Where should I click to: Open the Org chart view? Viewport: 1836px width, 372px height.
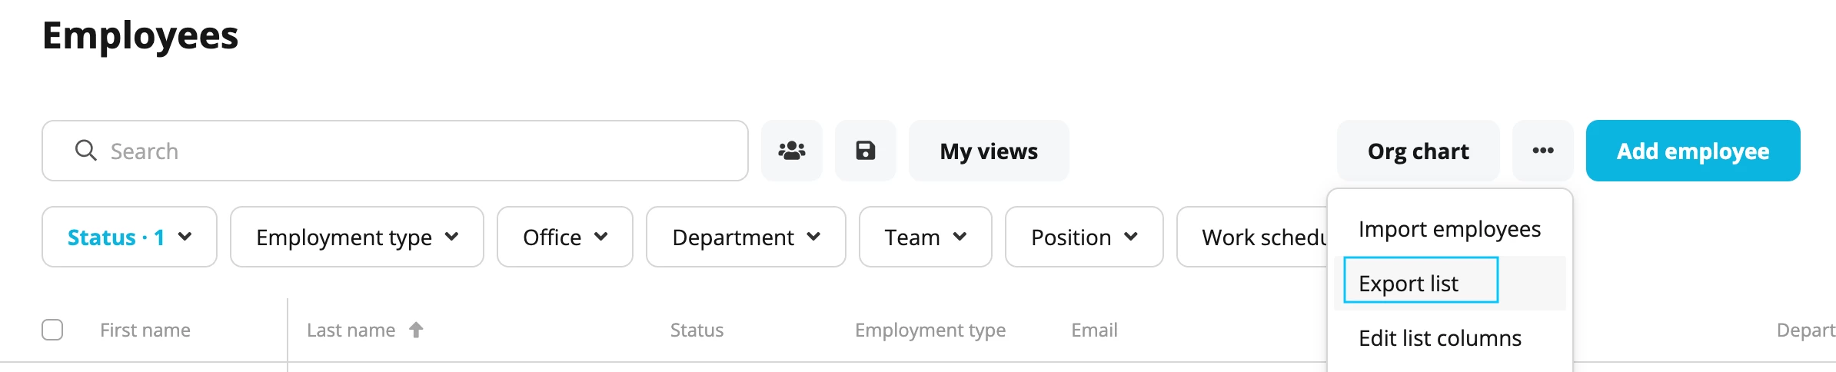point(1418,151)
